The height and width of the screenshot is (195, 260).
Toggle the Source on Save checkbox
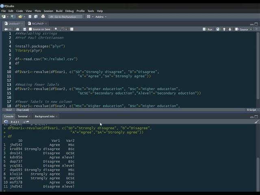click(x=30, y=29)
